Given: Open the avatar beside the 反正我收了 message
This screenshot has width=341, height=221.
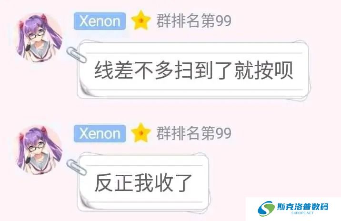Looking at the screenshot, I should 39,150.
